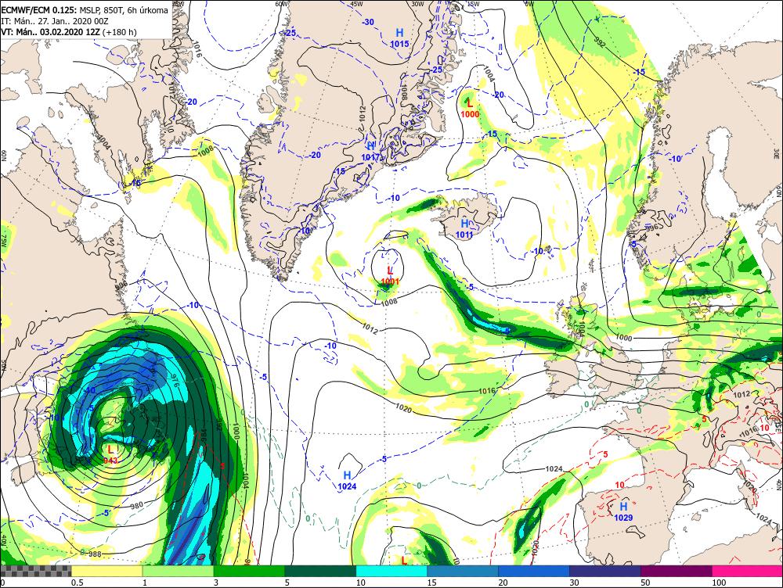Click the "ECMWF/ECM 0.125: MSLP, 850T, 6h úrkoma" title

coord(85,10)
